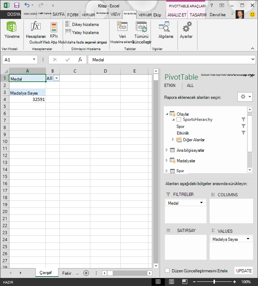Image resolution: width=258 pixels, height=286 pixels.
Task: Apply Dikey hizalama slicer alignment
Action: 82,24
